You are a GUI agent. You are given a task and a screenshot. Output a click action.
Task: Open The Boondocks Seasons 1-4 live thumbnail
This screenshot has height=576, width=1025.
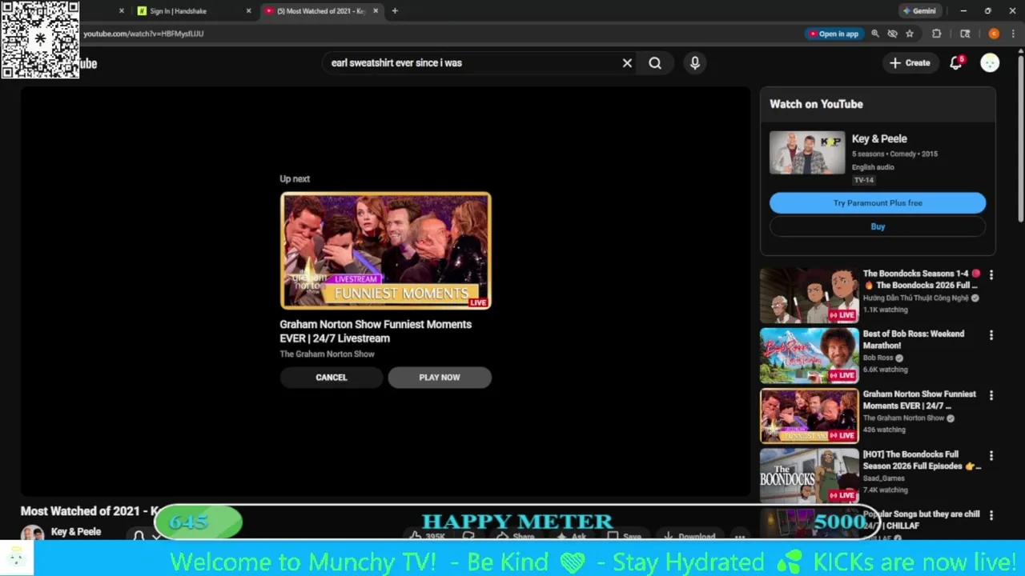pyautogui.click(x=809, y=295)
